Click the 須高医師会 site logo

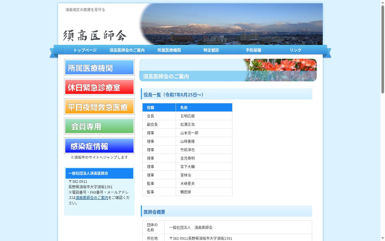95,36
